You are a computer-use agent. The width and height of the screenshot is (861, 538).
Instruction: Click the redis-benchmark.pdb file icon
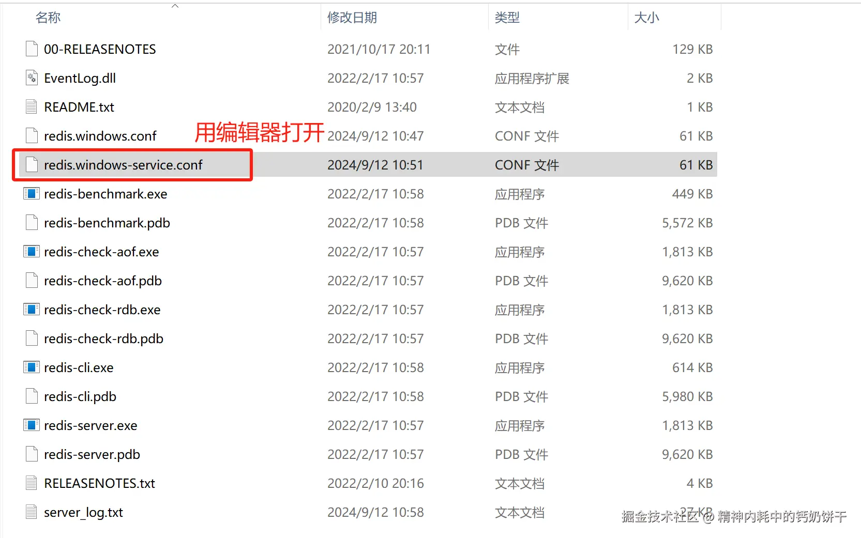click(x=32, y=223)
